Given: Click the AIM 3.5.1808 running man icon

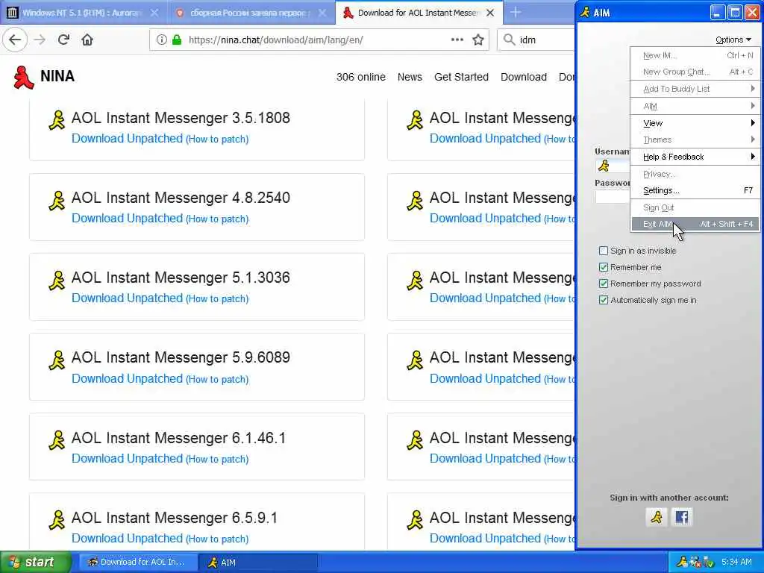Looking at the screenshot, I should 57,120.
